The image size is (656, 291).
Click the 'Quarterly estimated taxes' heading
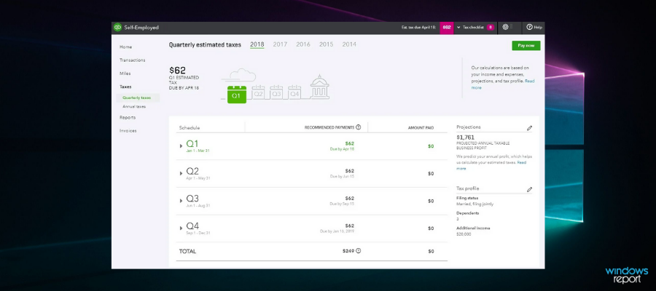(x=205, y=45)
